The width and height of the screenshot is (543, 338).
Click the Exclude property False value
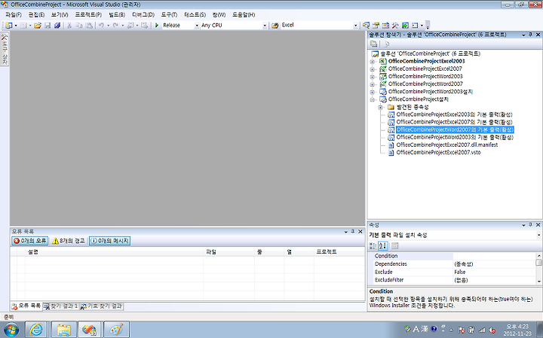494,272
